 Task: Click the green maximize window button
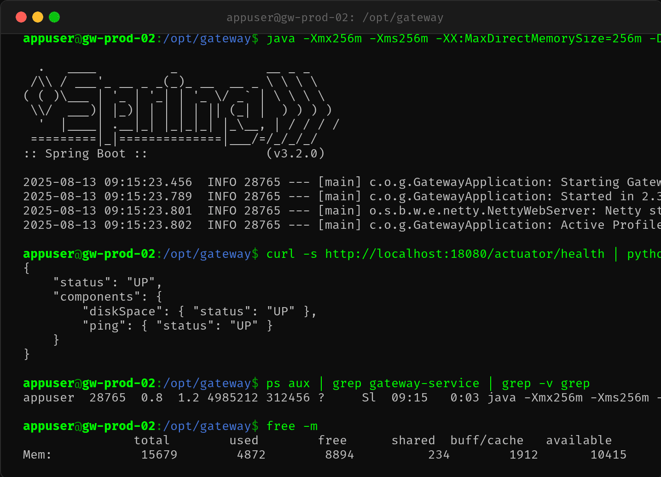tap(54, 17)
